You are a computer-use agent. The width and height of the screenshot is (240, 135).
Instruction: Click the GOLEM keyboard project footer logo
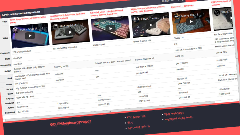(70, 123)
